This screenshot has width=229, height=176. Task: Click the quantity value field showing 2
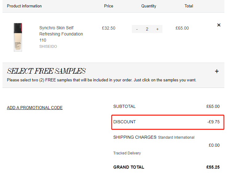147,29
